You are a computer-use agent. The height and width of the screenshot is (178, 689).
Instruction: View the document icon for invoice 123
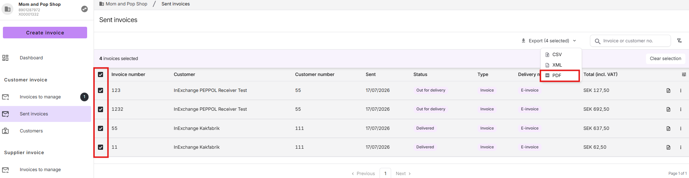click(x=668, y=90)
